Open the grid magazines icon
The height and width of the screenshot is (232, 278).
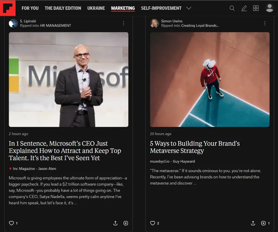click(x=256, y=8)
